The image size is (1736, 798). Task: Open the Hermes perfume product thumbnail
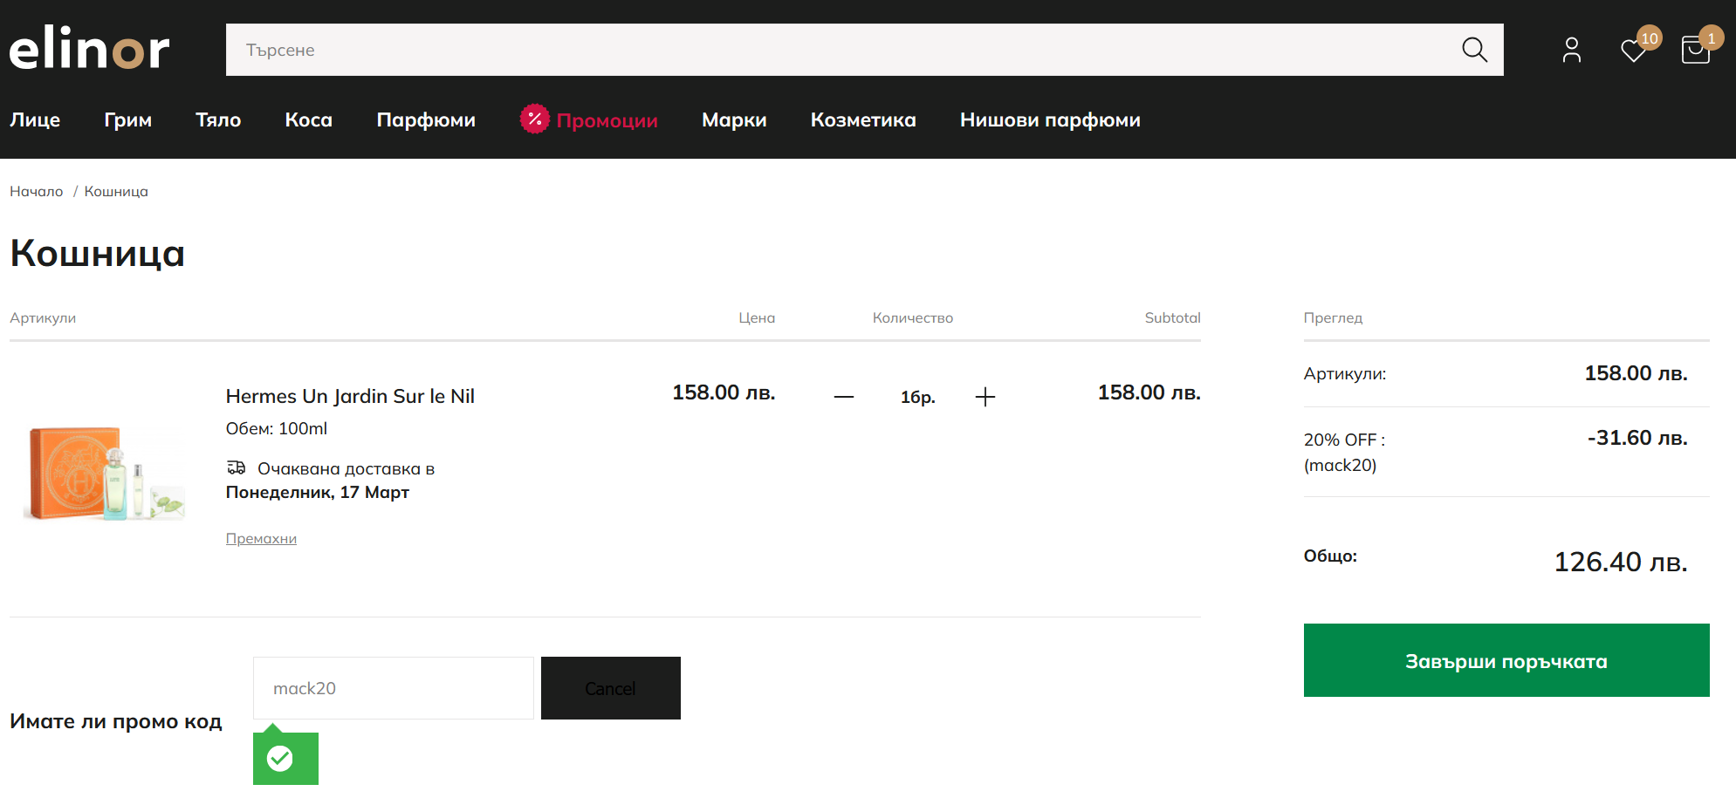click(x=106, y=472)
